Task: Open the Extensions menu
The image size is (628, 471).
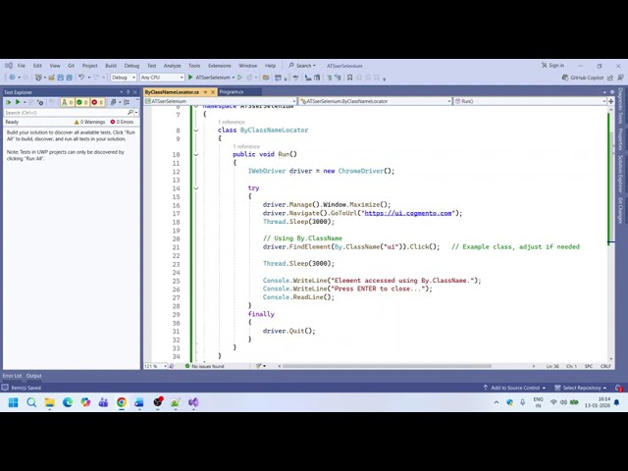Action: click(x=219, y=66)
